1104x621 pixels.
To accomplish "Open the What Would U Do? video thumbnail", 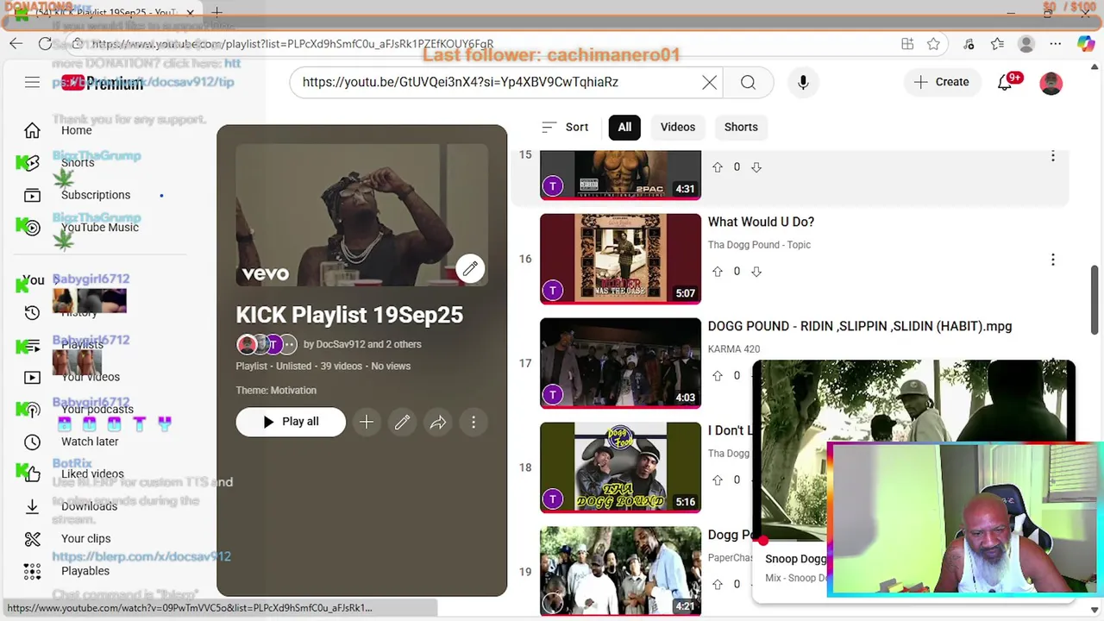I will click(x=620, y=259).
